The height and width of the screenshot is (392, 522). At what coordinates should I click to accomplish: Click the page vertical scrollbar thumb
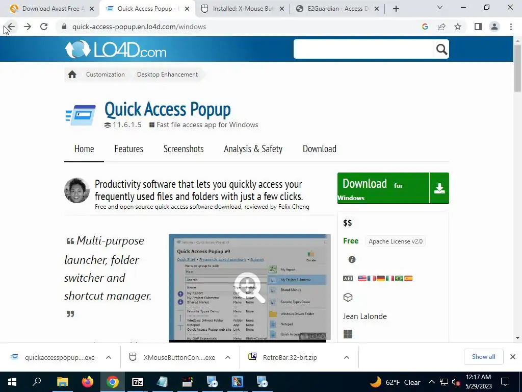pos(517,68)
